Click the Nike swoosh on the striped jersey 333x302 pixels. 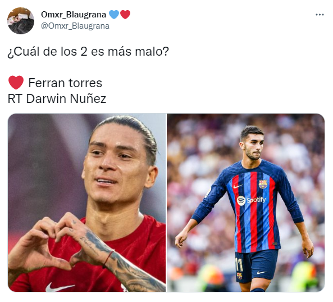point(238,187)
